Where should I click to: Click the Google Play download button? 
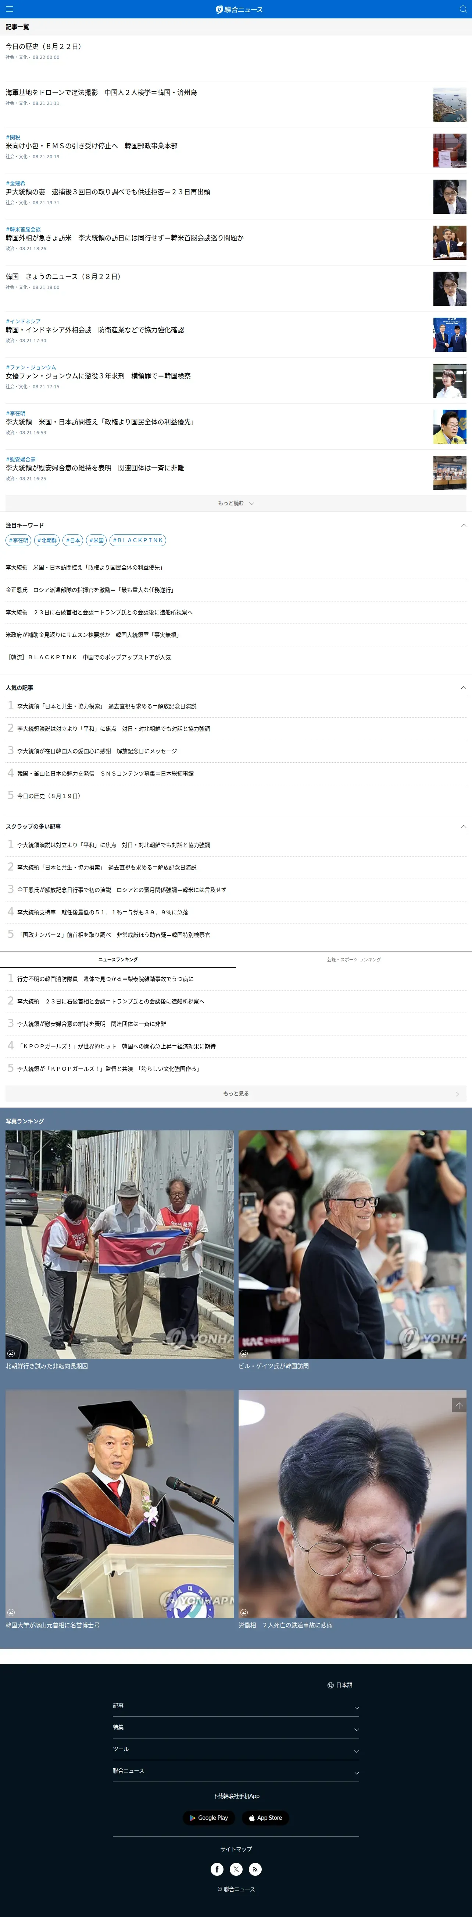[x=209, y=1817]
